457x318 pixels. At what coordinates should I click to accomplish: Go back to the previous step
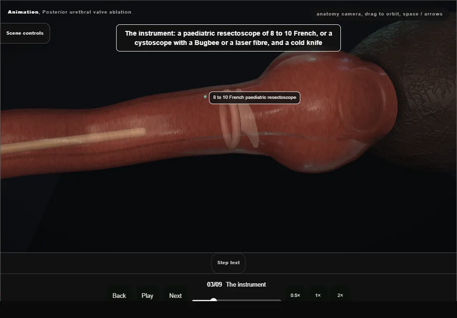[119, 296]
